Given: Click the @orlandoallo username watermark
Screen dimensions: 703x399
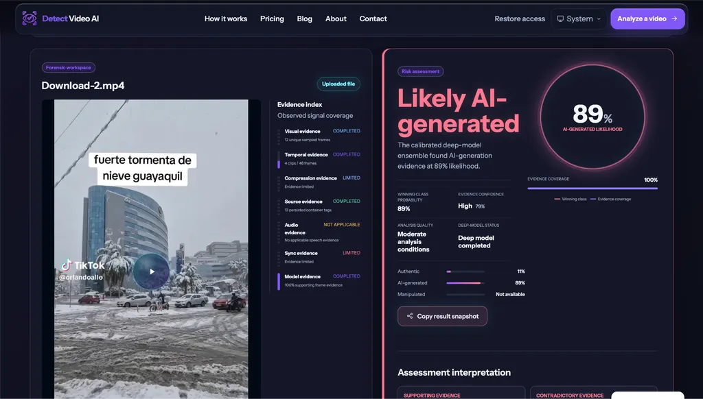Looking at the screenshot, I should (81, 277).
